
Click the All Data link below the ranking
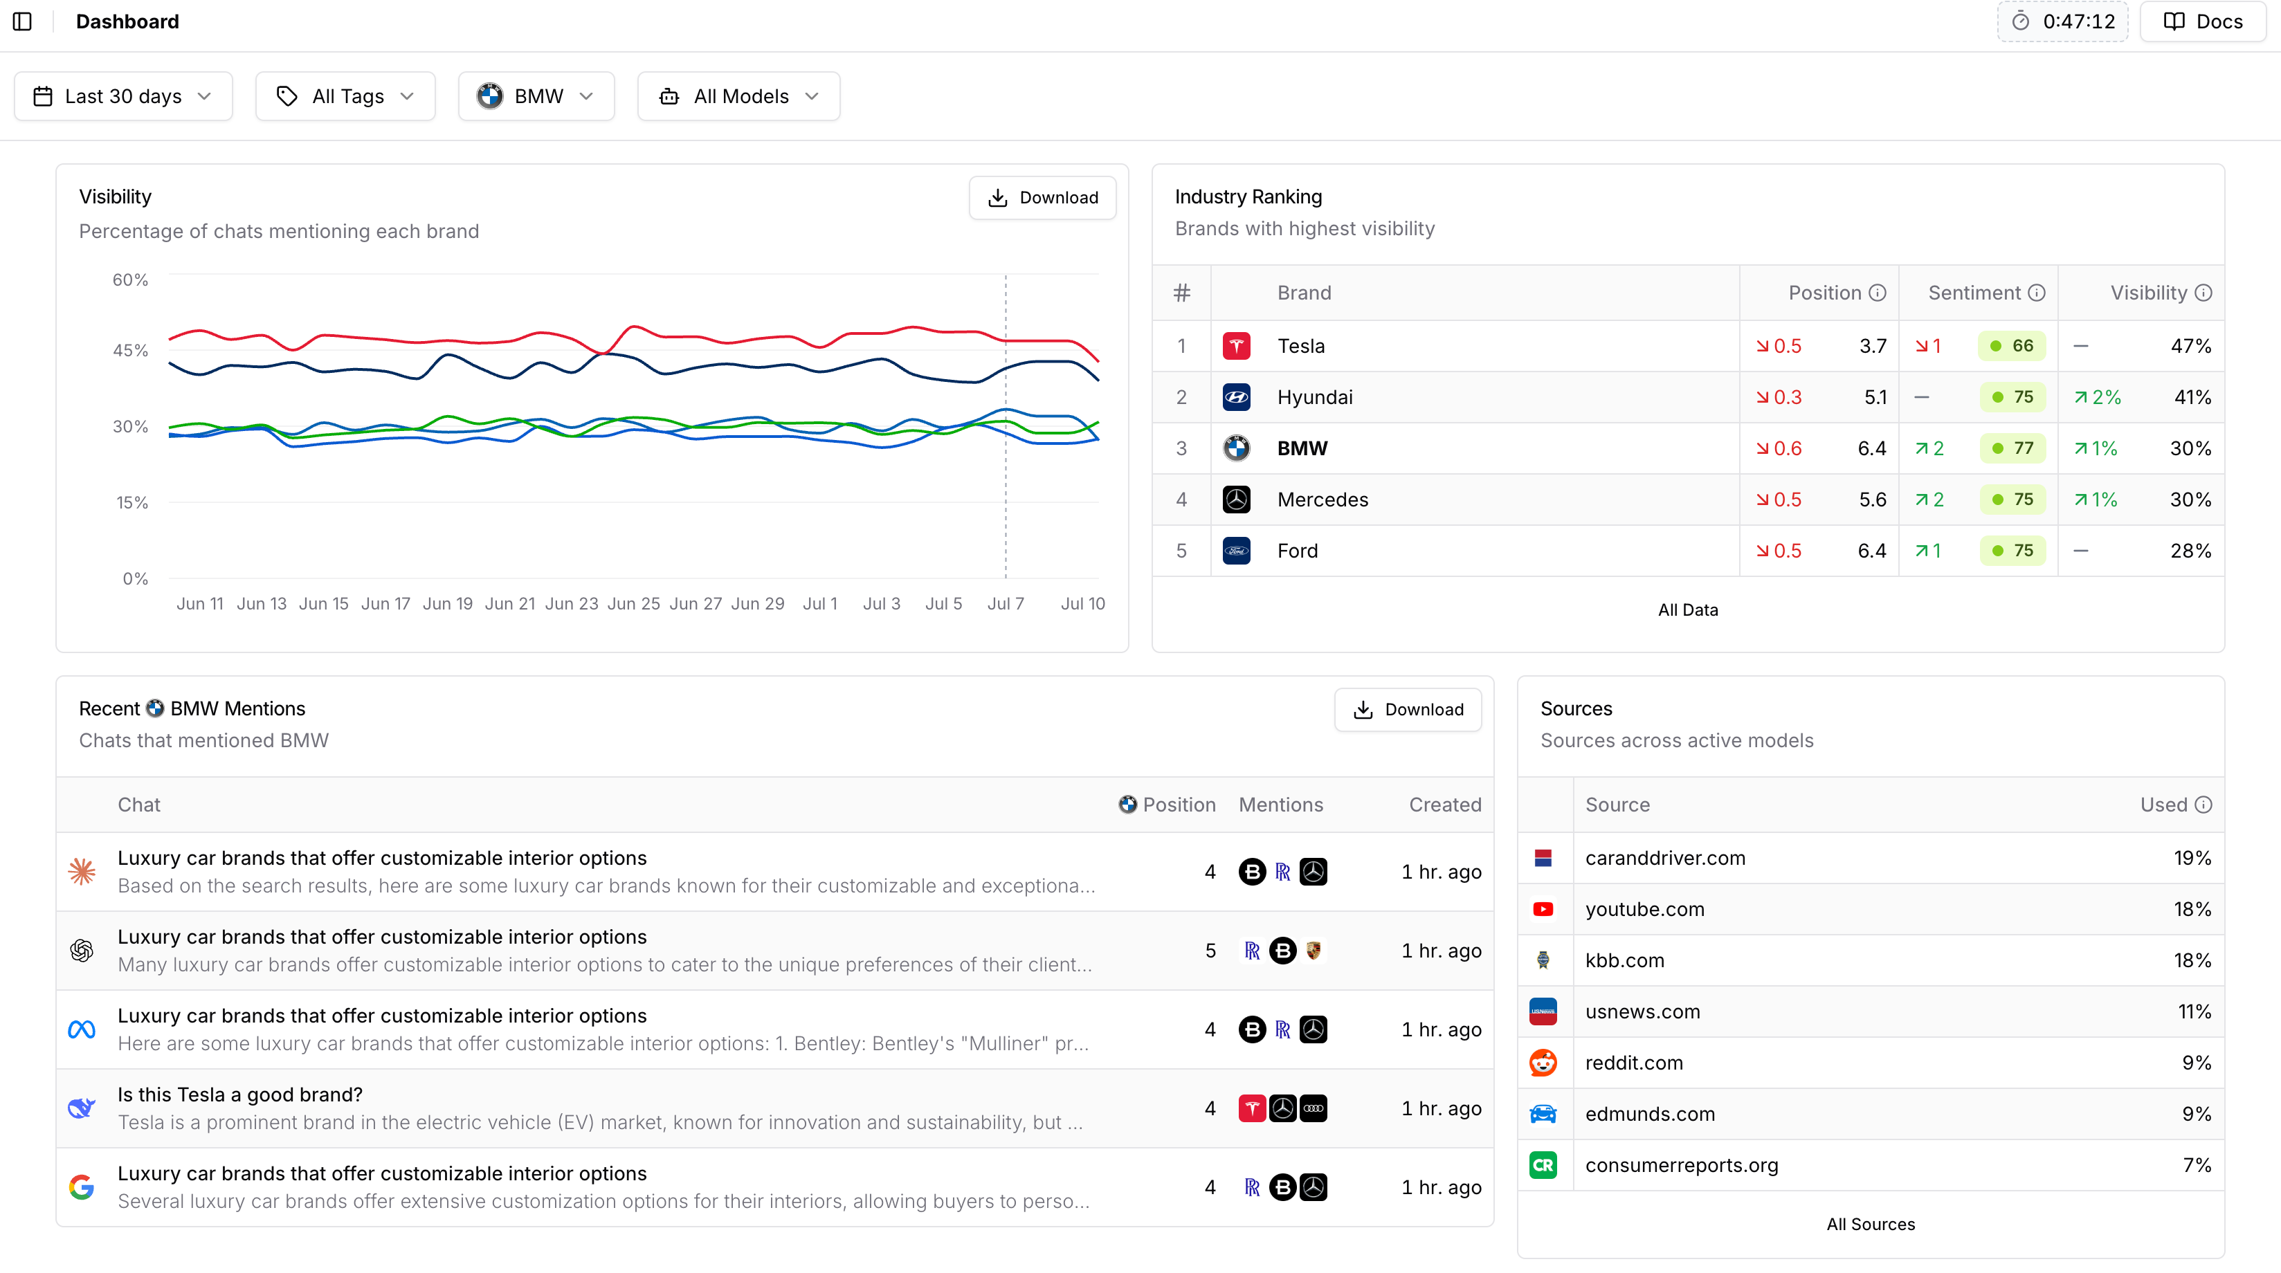click(x=1687, y=609)
